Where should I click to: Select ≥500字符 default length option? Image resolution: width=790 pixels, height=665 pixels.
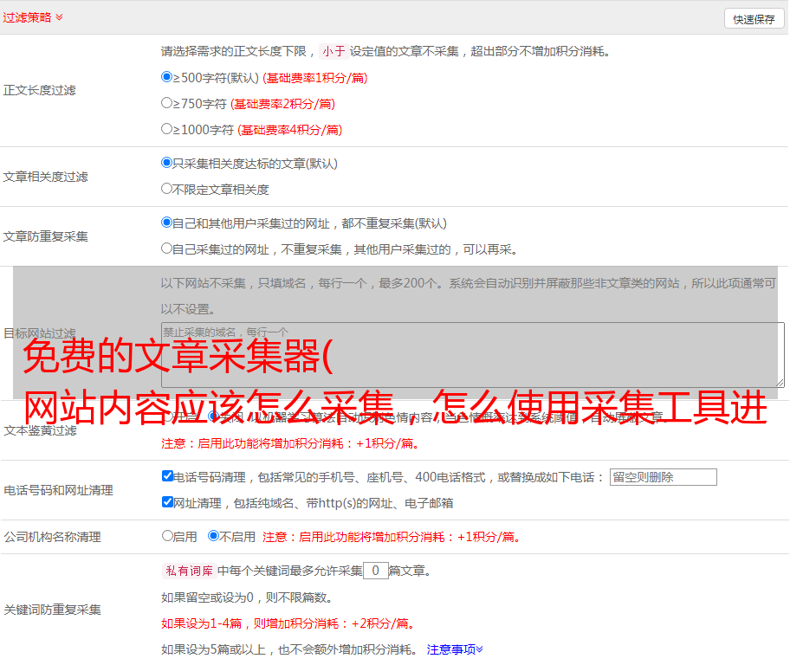[x=166, y=76]
